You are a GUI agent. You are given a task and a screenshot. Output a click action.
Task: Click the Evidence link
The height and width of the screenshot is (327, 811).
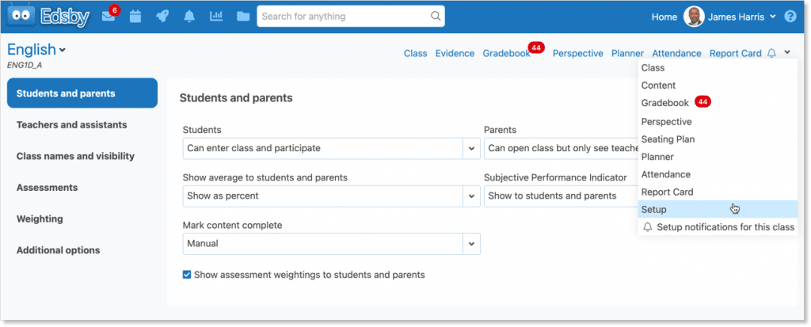[455, 54]
